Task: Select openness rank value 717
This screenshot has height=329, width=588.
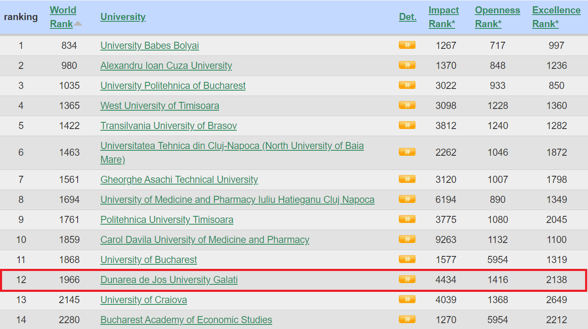Action: point(498,46)
